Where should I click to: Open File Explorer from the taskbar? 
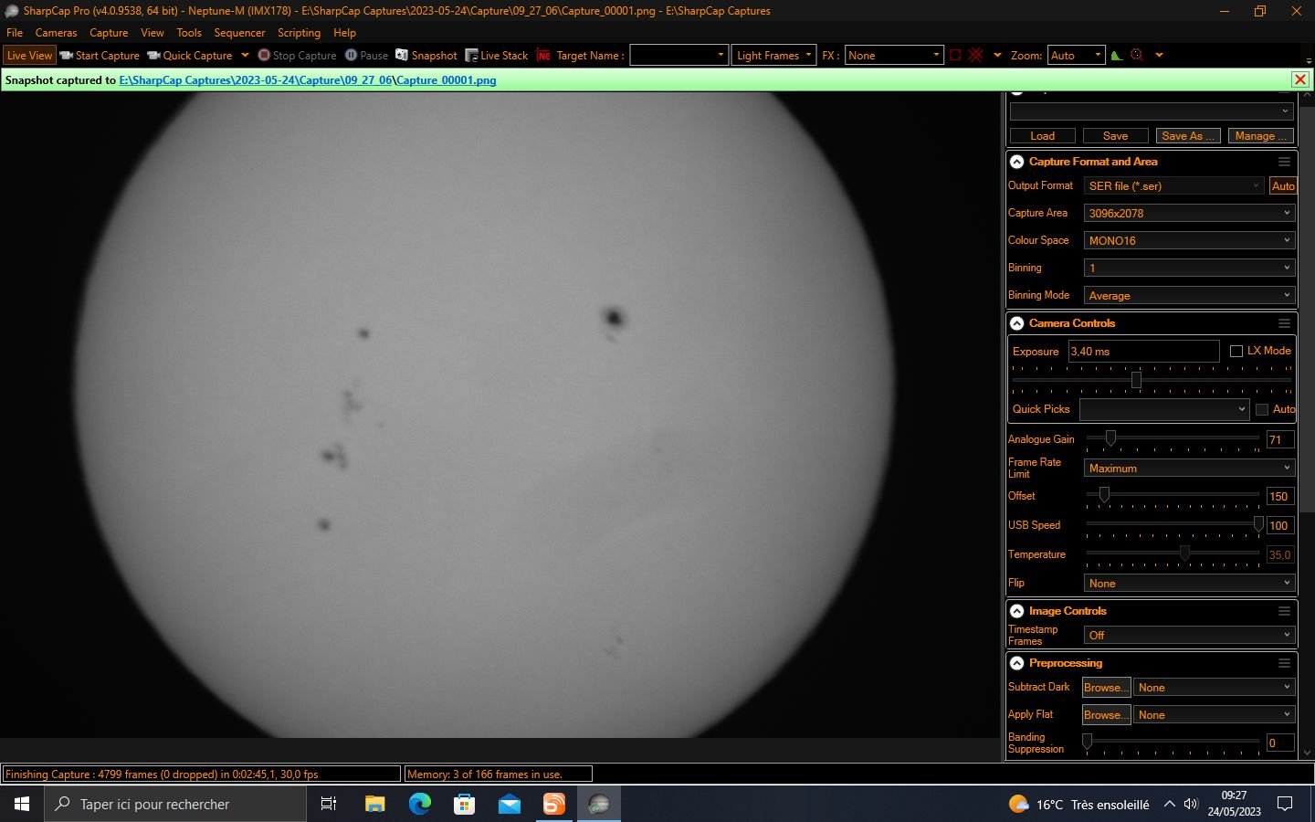tap(374, 804)
